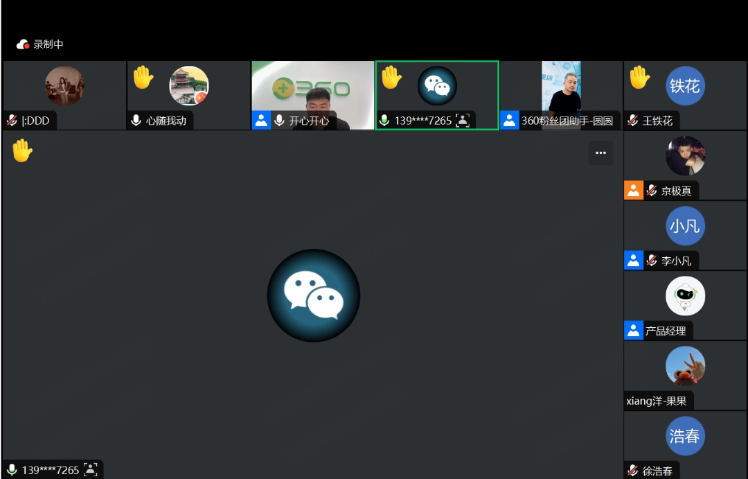The height and width of the screenshot is (479, 748).
Task: Click blue person badge beside 李小凡
Action: coord(634,260)
